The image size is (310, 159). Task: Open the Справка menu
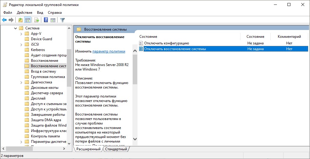(x=54, y=13)
